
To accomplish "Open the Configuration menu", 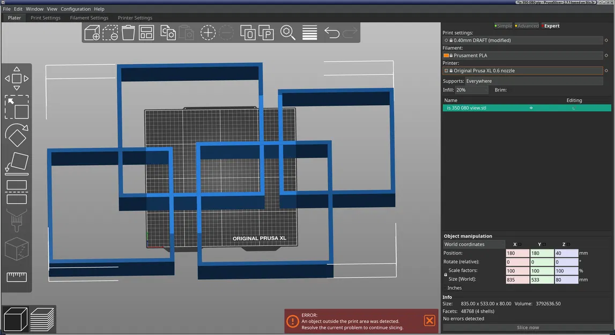I will [x=75, y=9].
